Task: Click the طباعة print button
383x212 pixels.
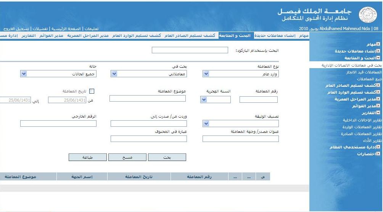Action: pyautogui.click(x=87, y=157)
